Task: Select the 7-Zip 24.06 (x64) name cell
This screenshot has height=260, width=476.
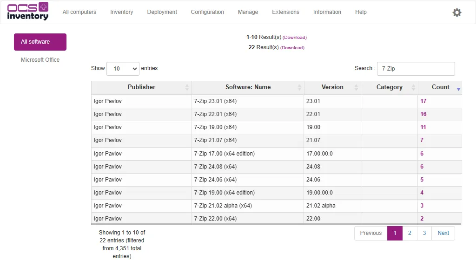Action: click(x=248, y=180)
